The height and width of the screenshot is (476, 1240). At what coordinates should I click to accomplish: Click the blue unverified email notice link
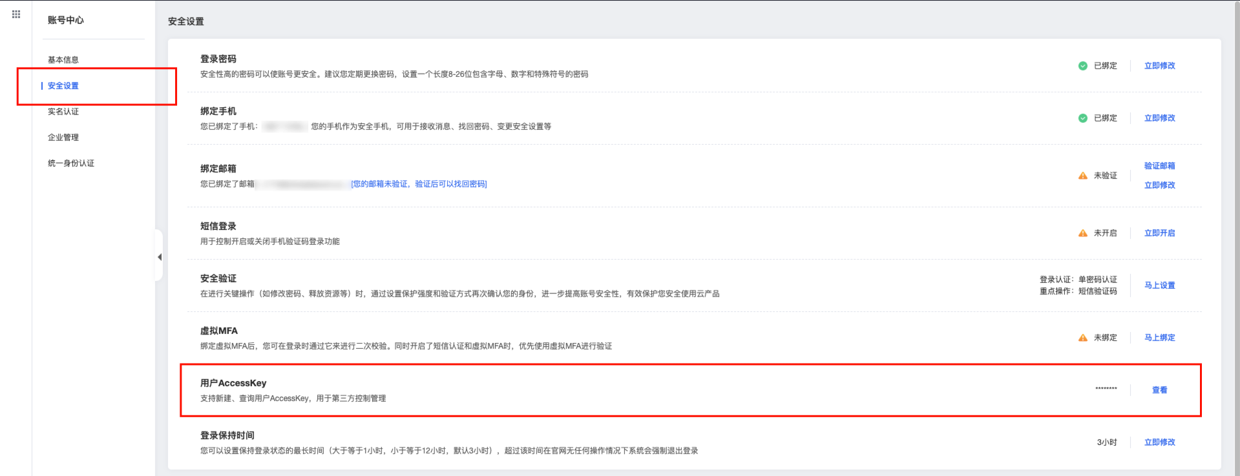click(x=419, y=184)
